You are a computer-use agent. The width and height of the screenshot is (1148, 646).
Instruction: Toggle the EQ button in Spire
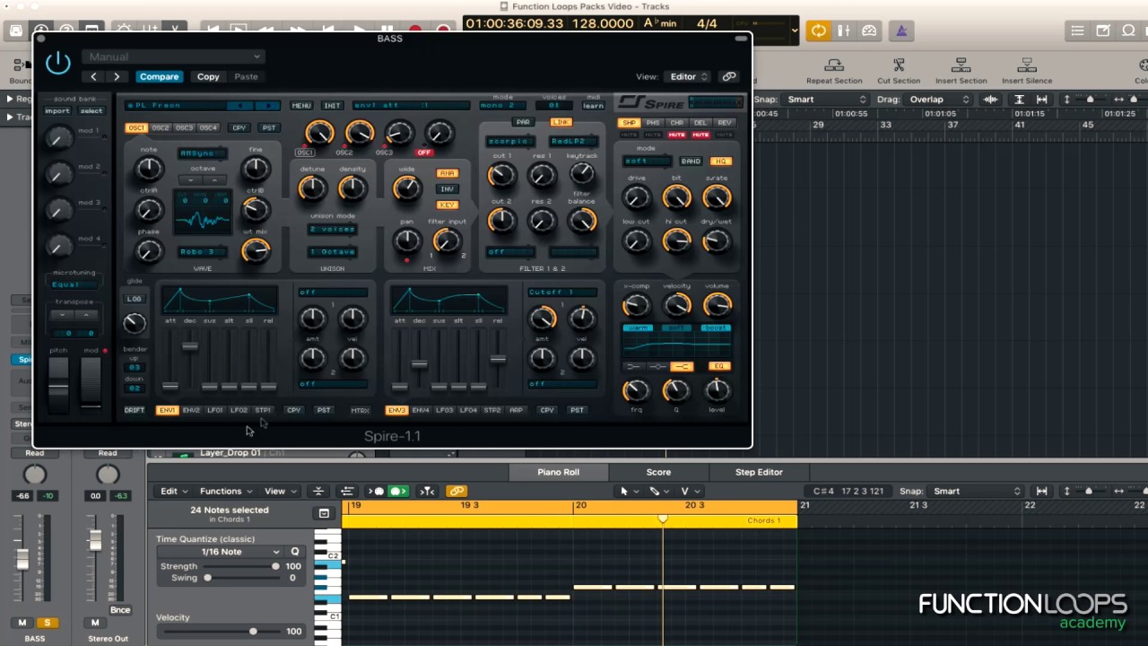718,366
